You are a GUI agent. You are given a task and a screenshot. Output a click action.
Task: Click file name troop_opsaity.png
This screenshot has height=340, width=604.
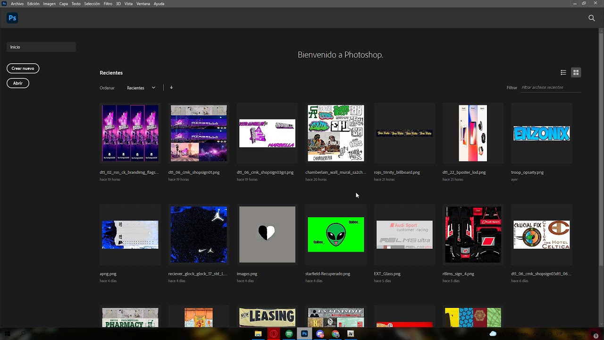(527, 172)
